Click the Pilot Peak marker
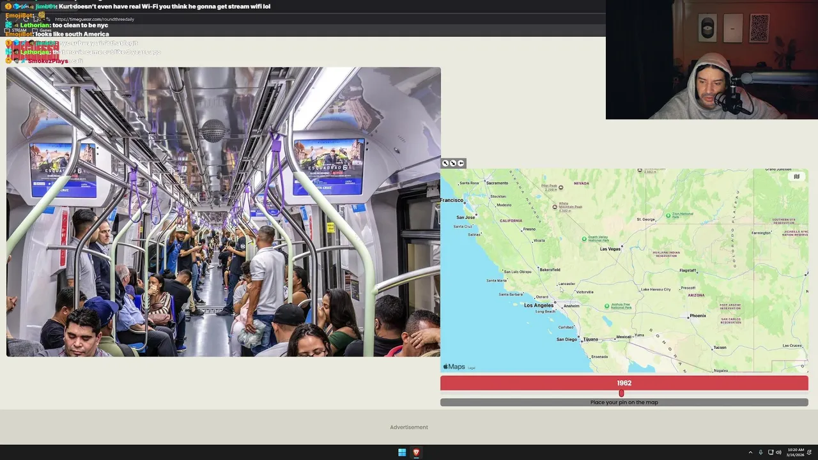This screenshot has width=818, height=460. tap(560, 187)
